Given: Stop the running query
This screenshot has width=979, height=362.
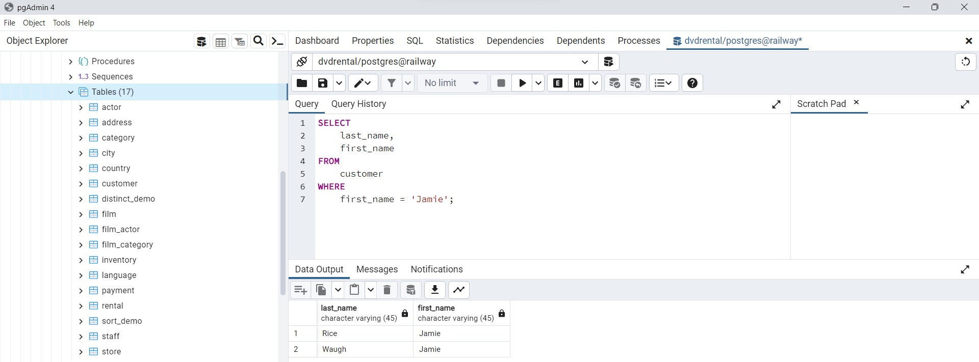Looking at the screenshot, I should tap(501, 83).
